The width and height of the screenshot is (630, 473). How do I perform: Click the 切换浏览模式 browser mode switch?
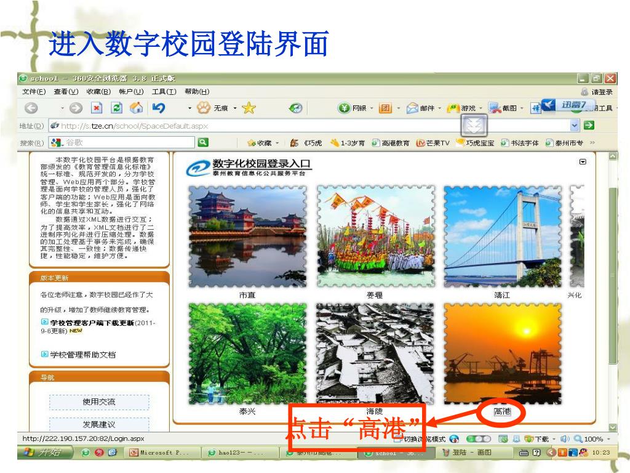click(420, 439)
